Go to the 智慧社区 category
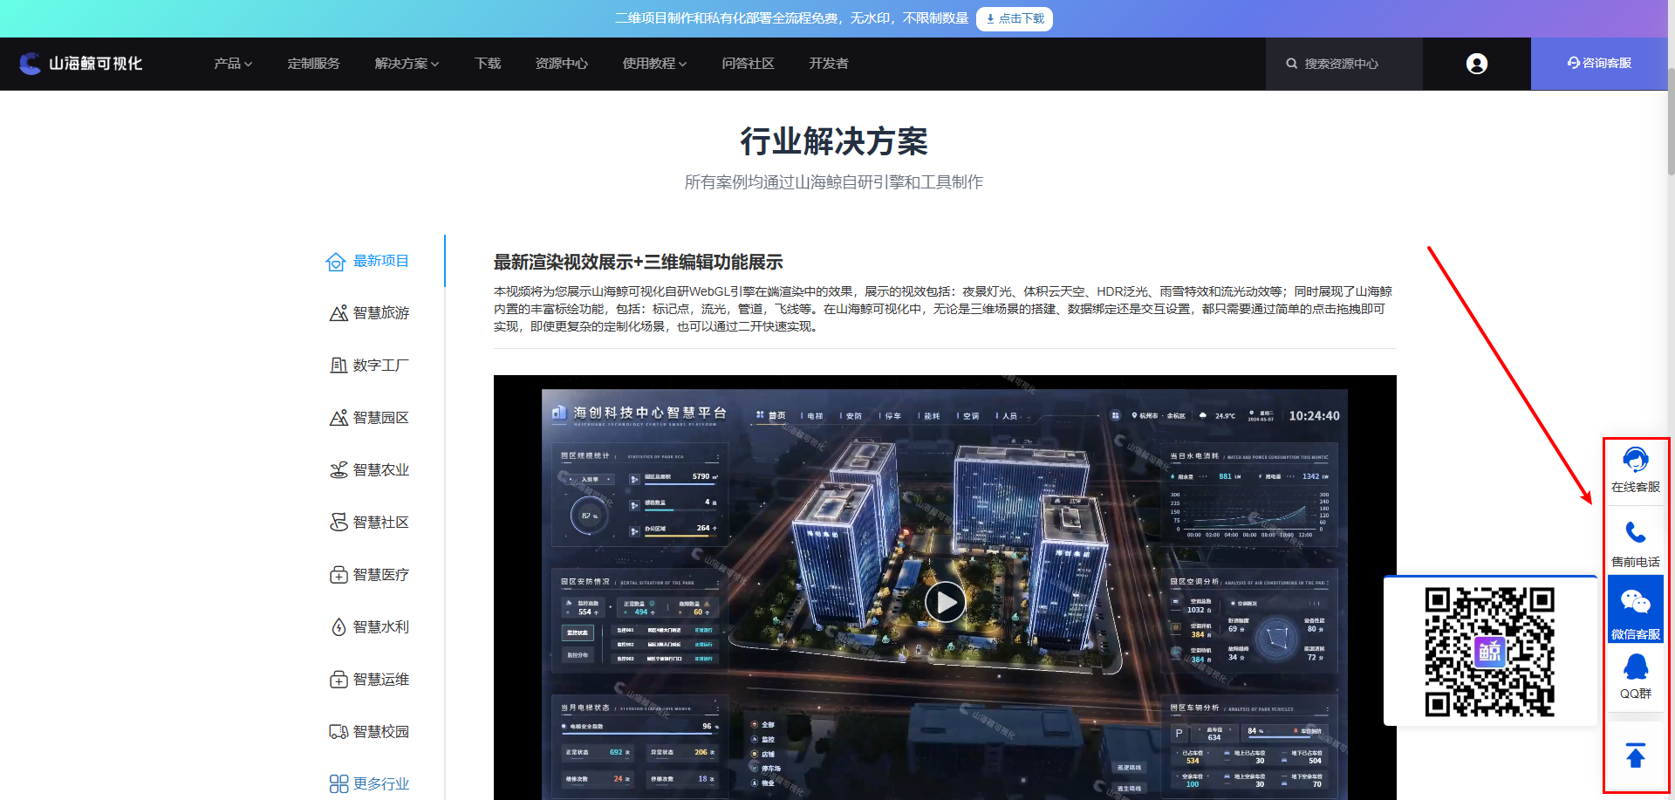Screen dimensions: 1675x800 [x=370, y=523]
